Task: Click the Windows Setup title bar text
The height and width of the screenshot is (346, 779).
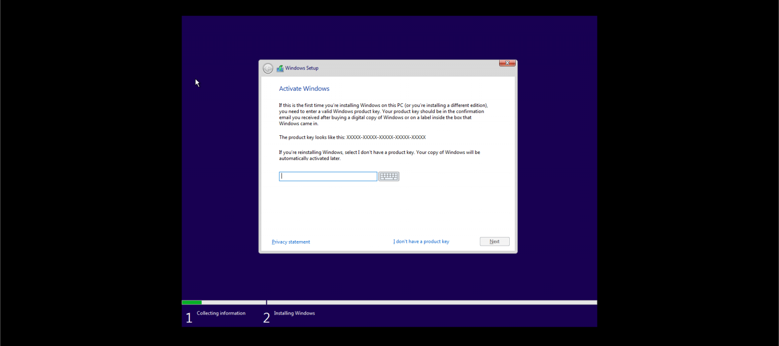Action: click(x=301, y=67)
